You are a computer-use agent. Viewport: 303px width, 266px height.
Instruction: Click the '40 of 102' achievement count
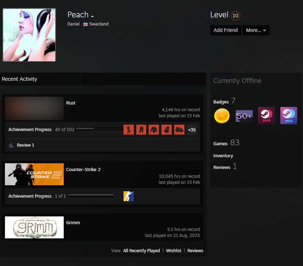(65, 130)
